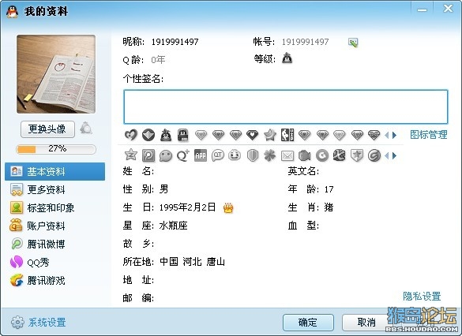Open the 标签和印象 tab
This screenshot has width=462, height=336.
54,207
